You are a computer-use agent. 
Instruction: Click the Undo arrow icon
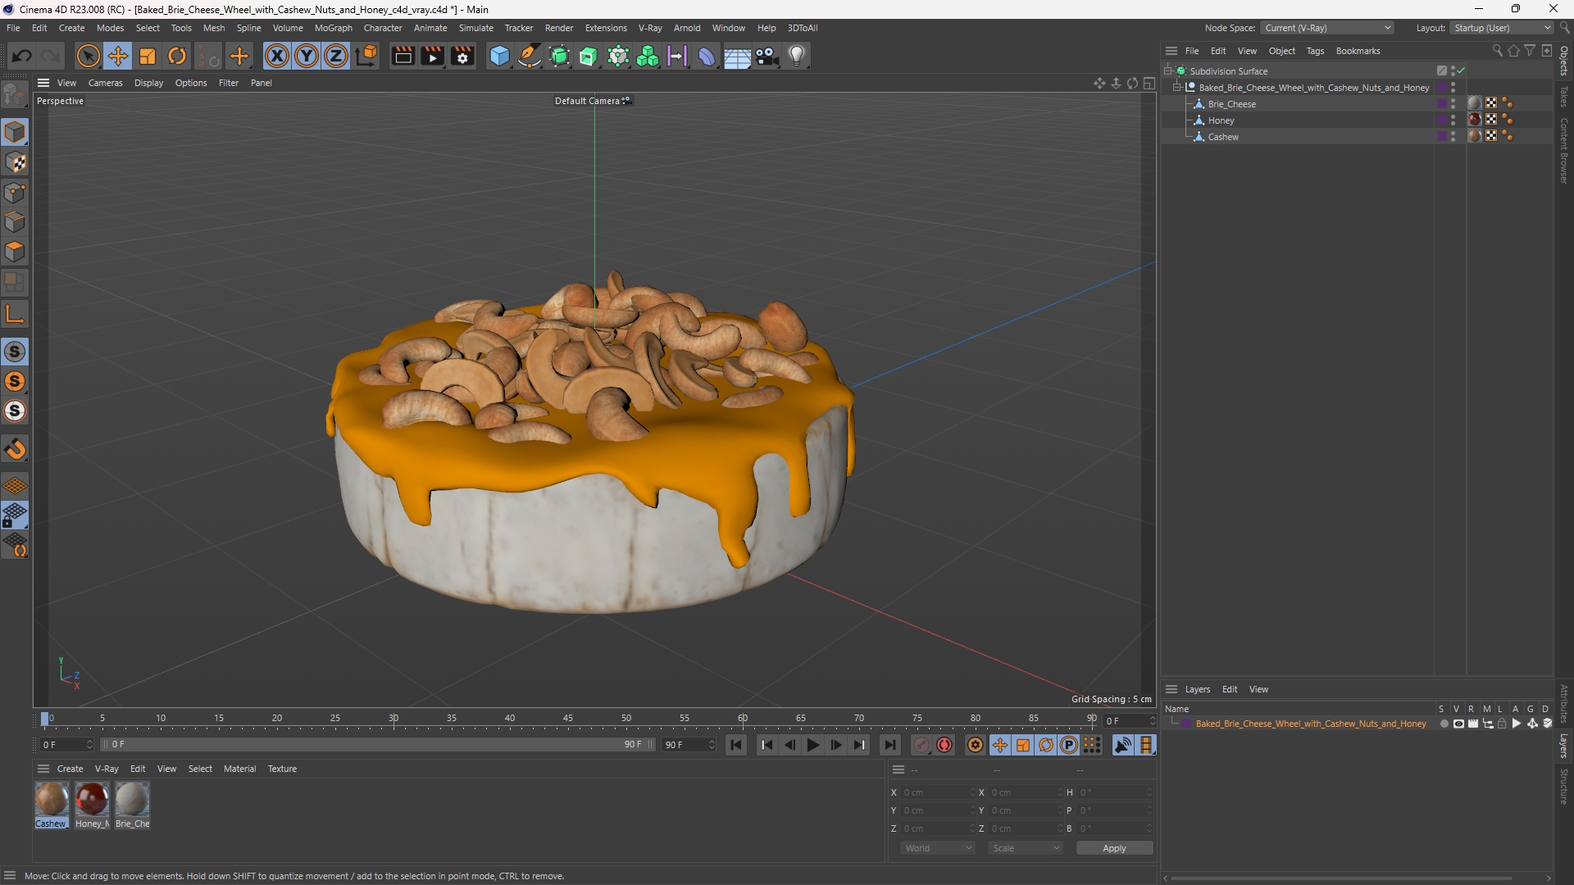(x=22, y=56)
